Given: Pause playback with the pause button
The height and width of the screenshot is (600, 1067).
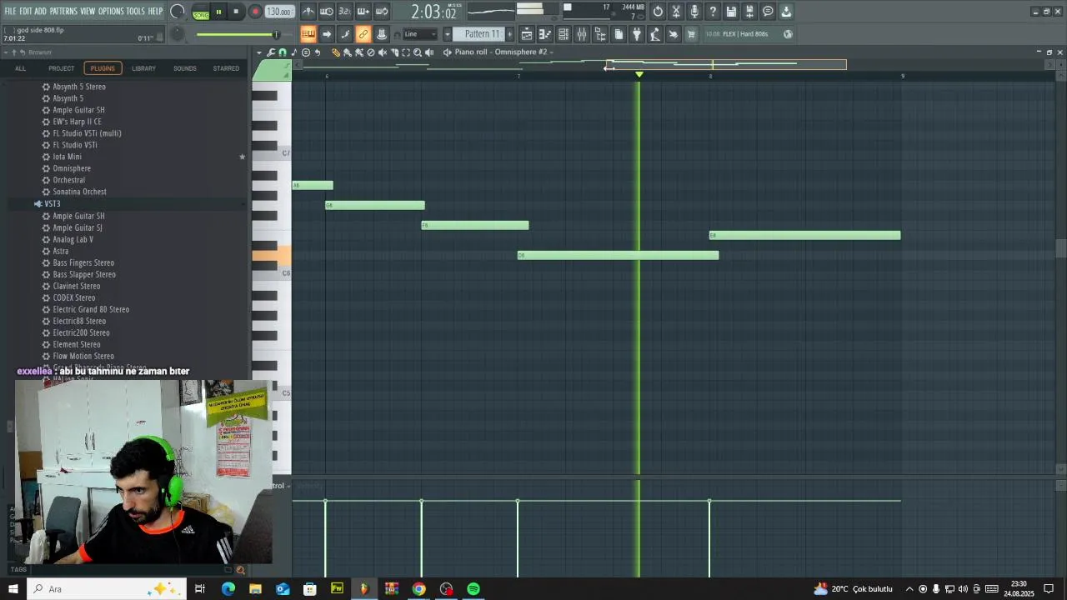Looking at the screenshot, I should tap(218, 12).
